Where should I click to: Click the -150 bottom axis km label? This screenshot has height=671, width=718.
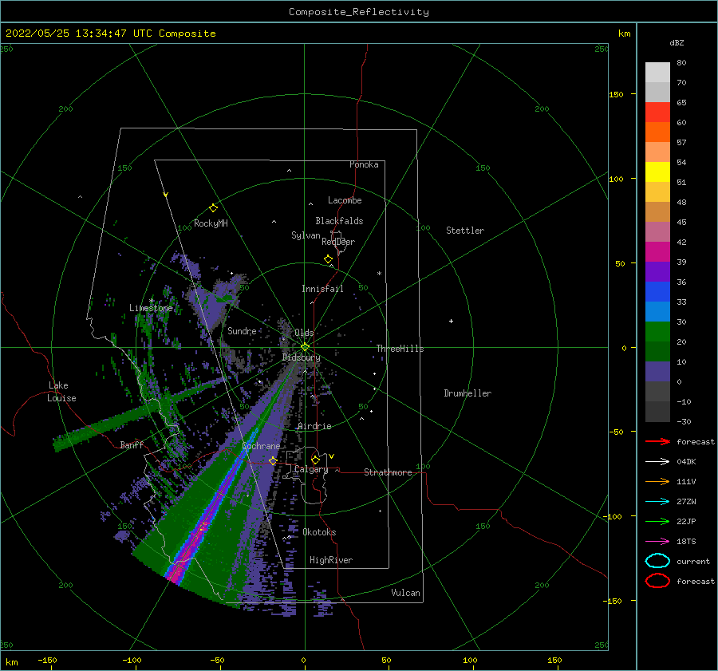pyautogui.click(x=47, y=660)
